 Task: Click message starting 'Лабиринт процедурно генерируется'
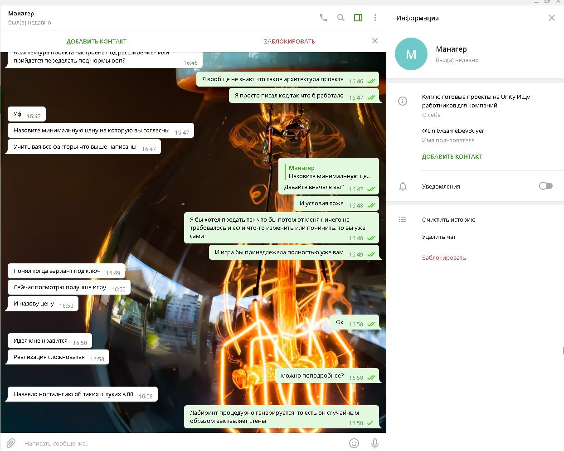[x=282, y=417]
